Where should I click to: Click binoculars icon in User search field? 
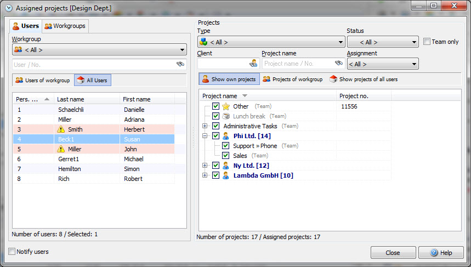coord(180,64)
